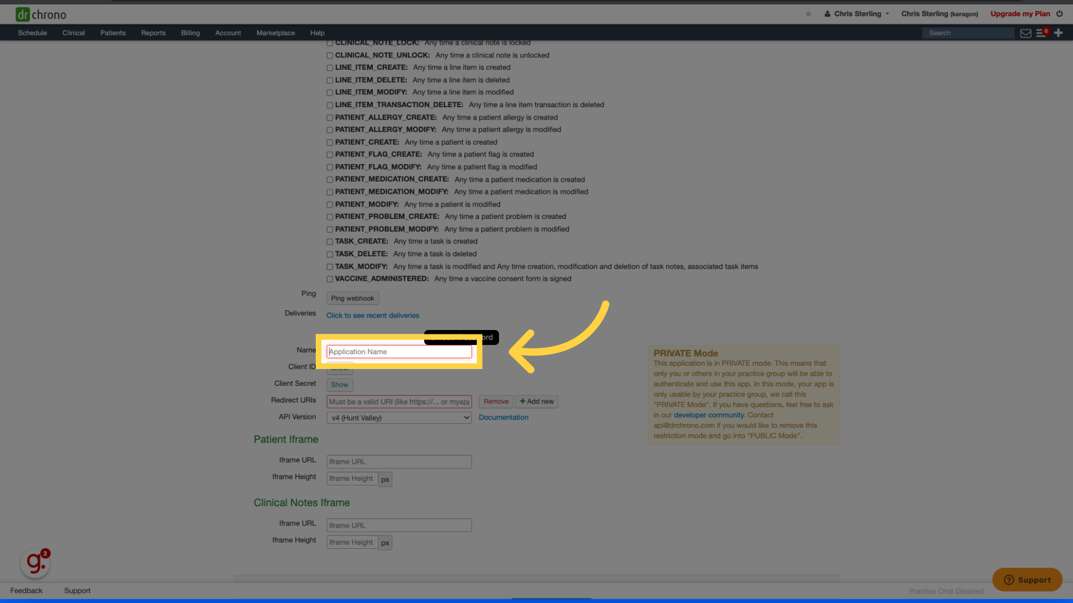Check the PATIENT_ALLERGY_MODIFY checkbox
This screenshot has height=603, width=1073.
pos(330,130)
